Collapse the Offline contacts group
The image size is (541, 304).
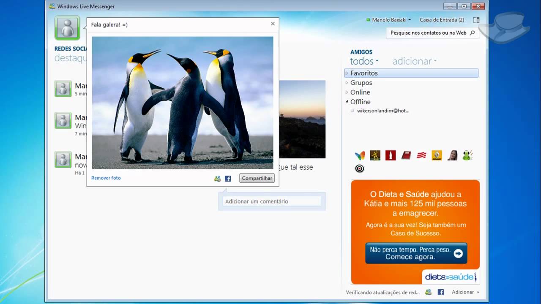(347, 102)
